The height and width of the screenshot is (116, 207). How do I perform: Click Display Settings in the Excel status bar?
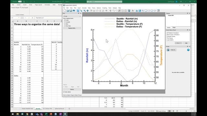(x=161, y=111)
